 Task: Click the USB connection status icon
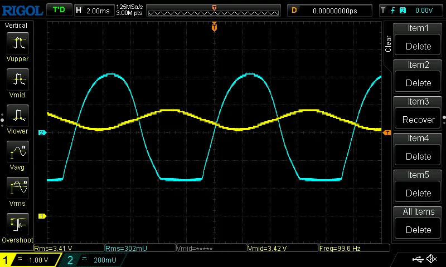[417, 259]
